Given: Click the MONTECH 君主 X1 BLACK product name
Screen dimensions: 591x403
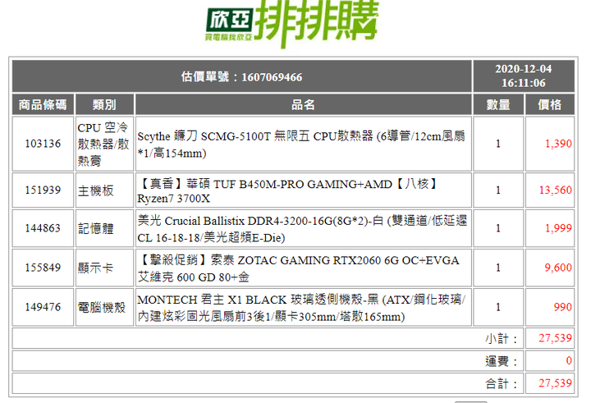Looking at the screenshot, I should click(x=301, y=308).
